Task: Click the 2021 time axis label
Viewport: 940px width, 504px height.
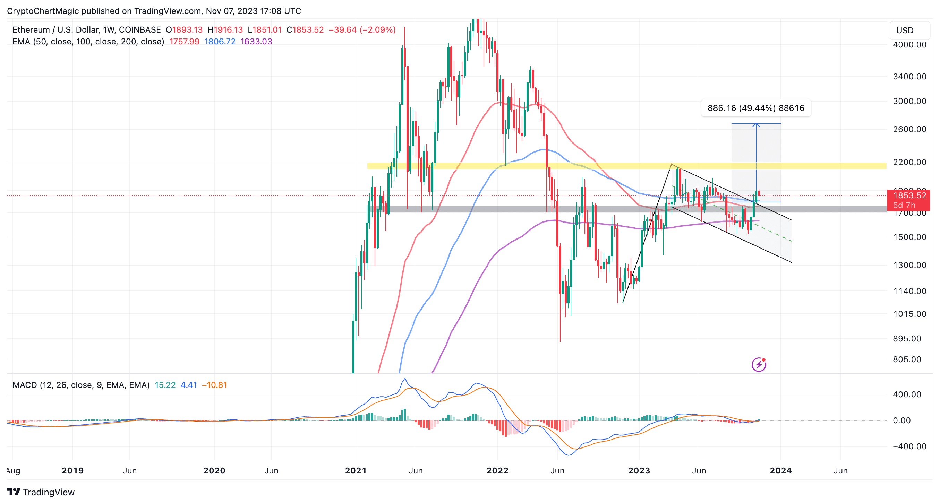Action: (356, 470)
